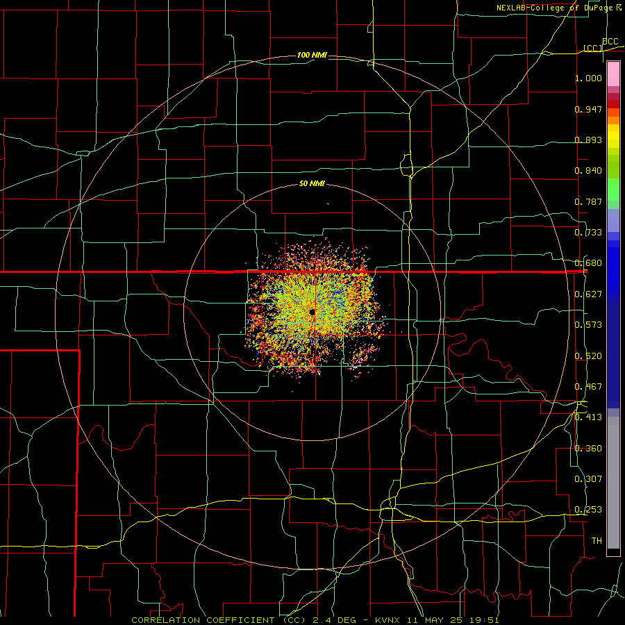Viewport: 625px width, 625px height.
Task: Click the 0.467 scale value
Action: tap(588, 387)
